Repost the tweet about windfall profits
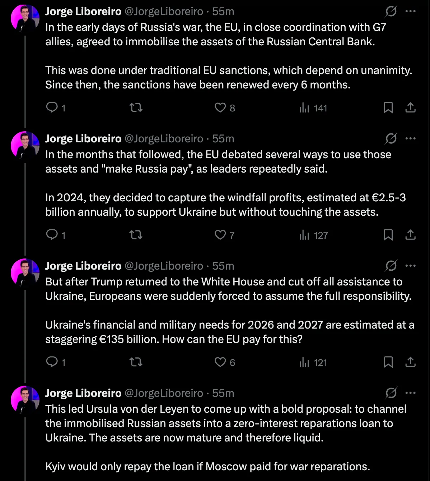The image size is (430, 481). (136, 235)
